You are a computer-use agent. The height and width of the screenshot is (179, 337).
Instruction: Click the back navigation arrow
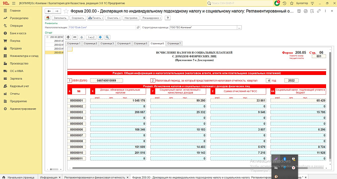[x=48, y=11]
